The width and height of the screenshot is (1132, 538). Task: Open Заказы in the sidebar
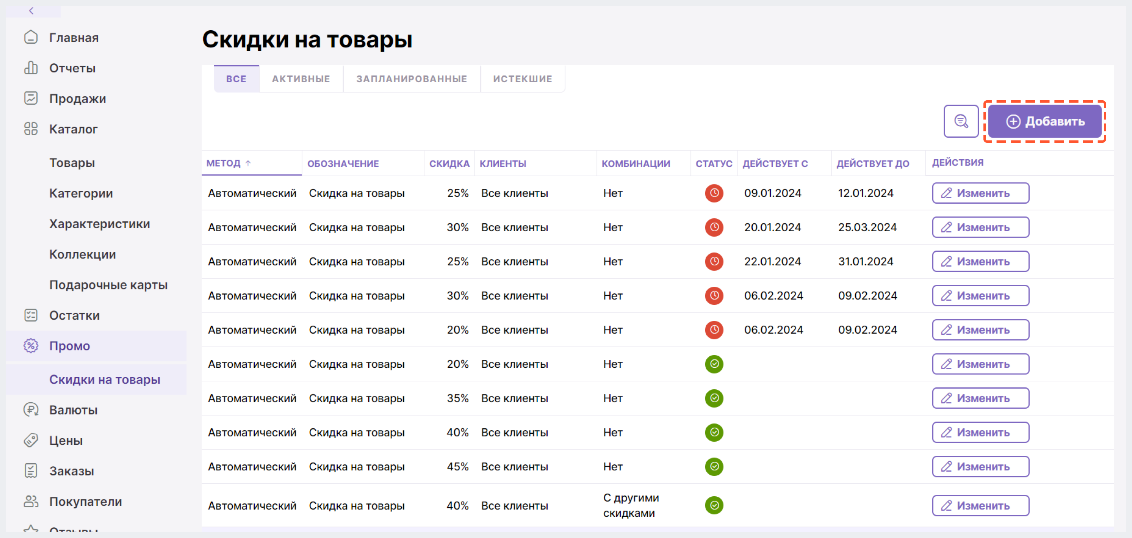point(71,471)
